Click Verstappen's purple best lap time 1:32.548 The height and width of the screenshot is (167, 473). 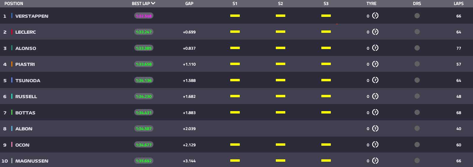click(x=144, y=16)
